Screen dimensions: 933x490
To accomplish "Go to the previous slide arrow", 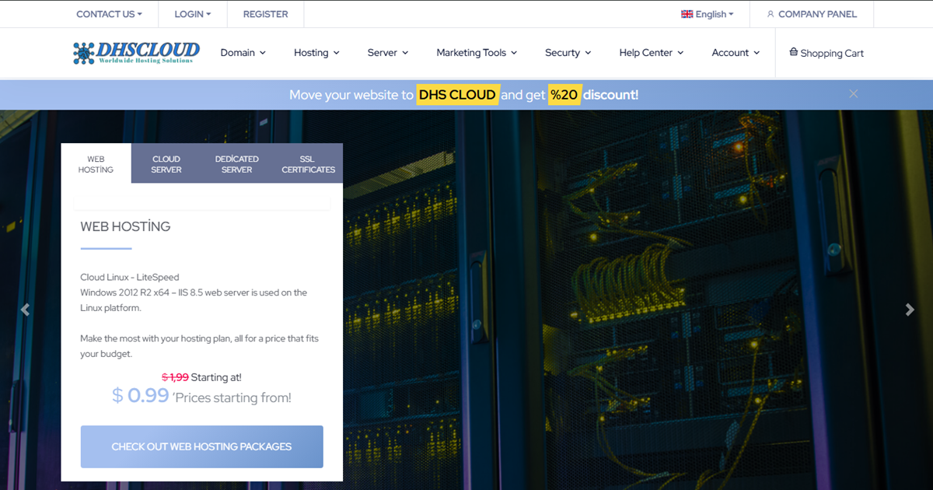I will point(25,310).
